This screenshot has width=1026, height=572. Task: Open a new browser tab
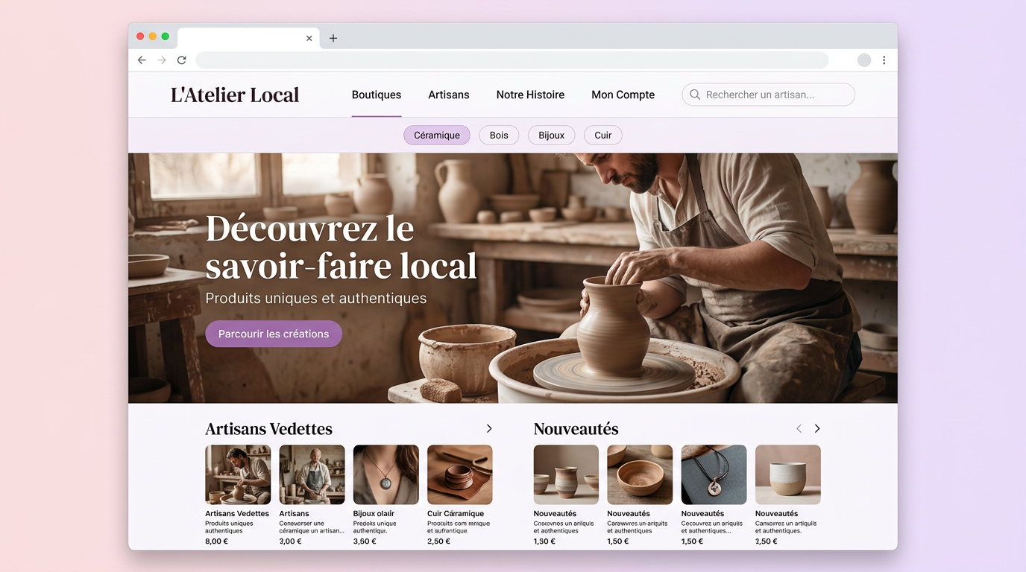(333, 38)
